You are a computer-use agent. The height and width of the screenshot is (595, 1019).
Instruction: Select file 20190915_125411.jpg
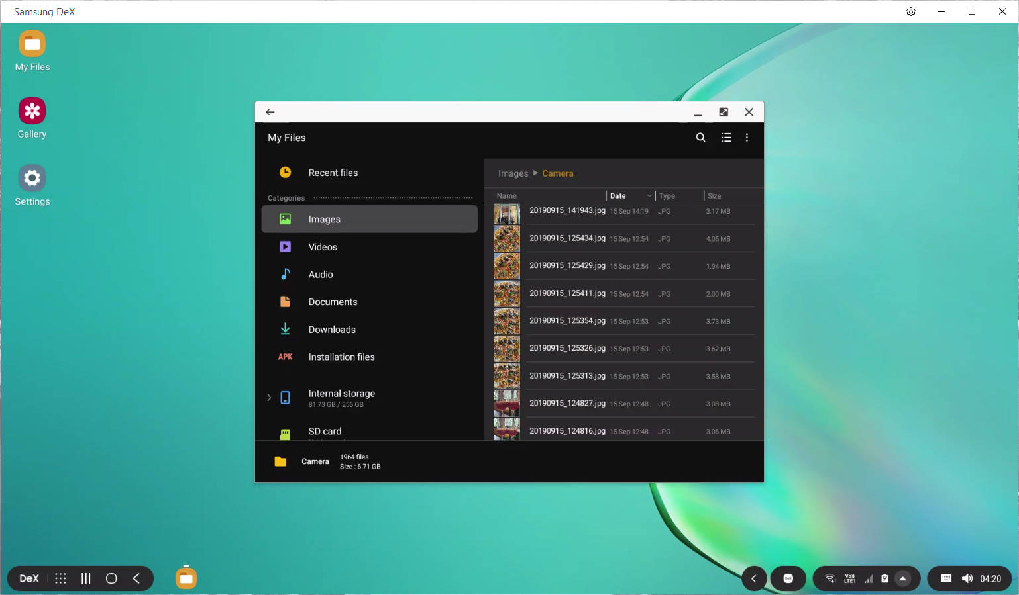pyautogui.click(x=623, y=293)
